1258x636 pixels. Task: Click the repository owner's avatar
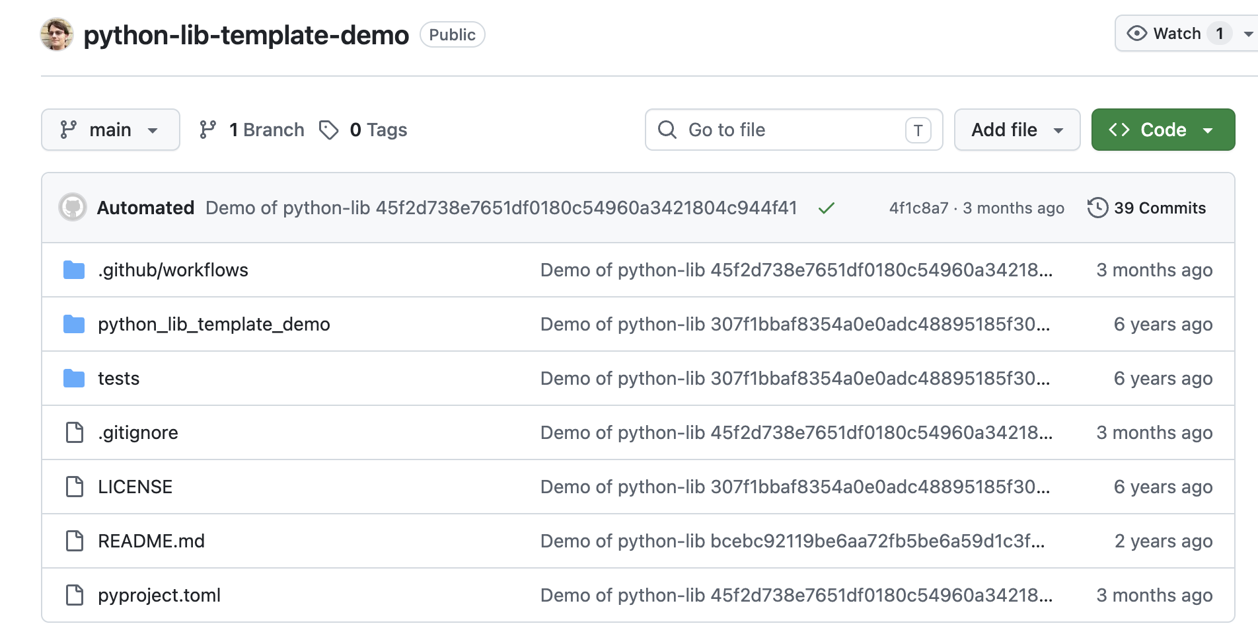[x=57, y=34]
